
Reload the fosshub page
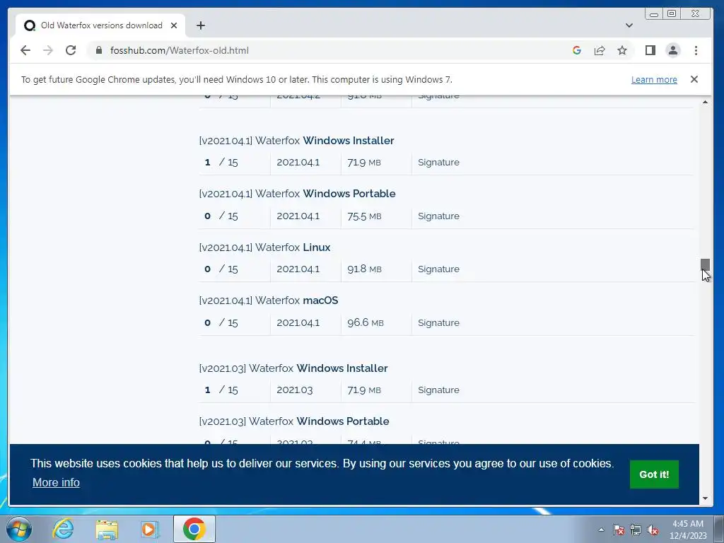(71, 50)
